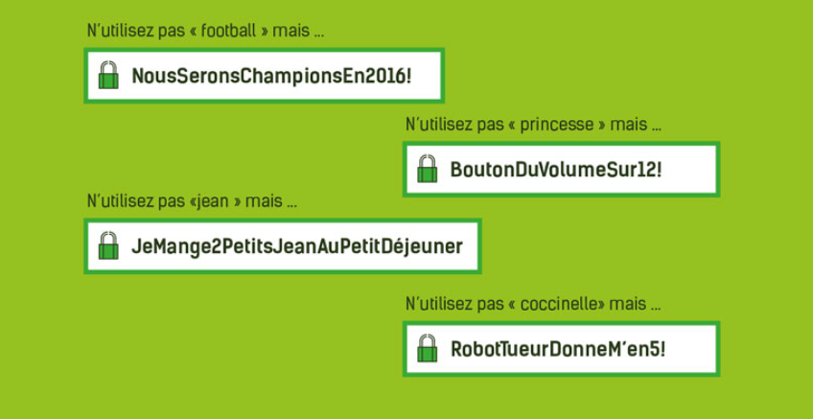
Task: Click the green border of the football password box
Action: pyautogui.click(x=265, y=50)
